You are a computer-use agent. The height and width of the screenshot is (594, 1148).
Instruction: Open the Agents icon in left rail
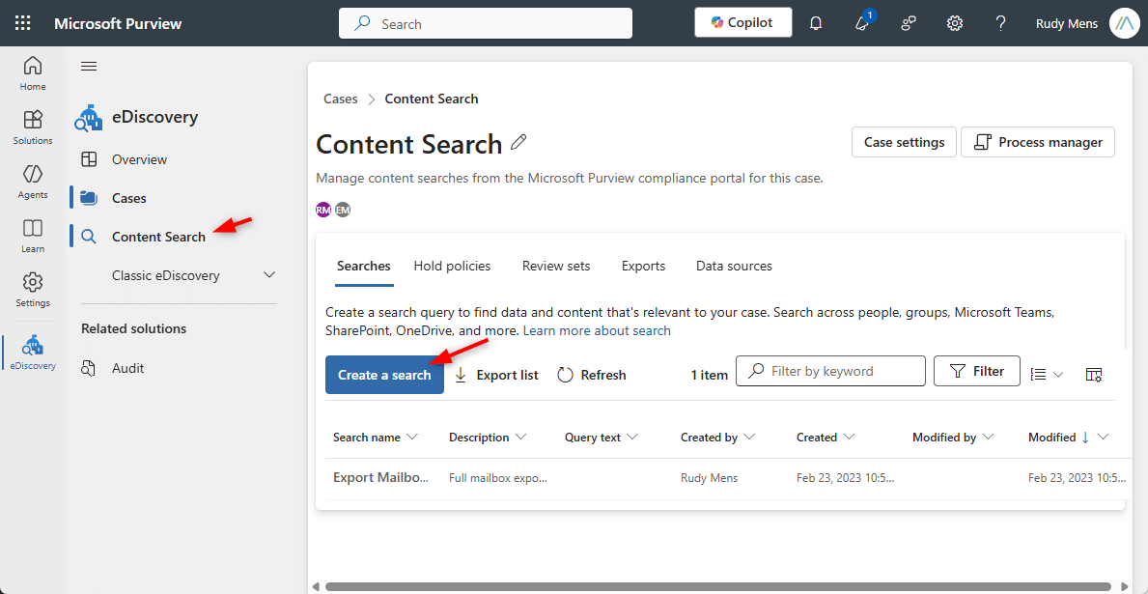pyautogui.click(x=33, y=181)
